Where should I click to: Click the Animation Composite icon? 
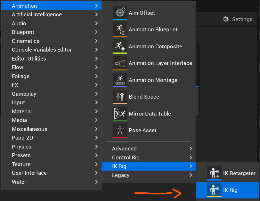pyautogui.click(x=120, y=46)
